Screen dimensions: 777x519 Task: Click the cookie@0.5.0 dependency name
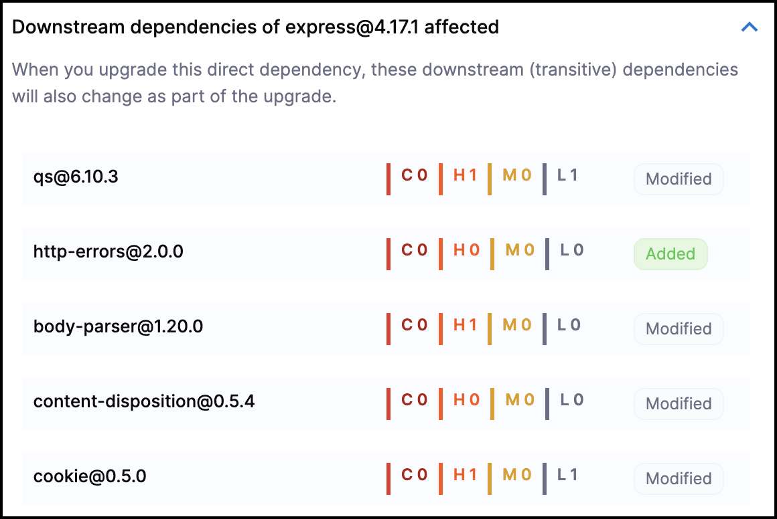click(x=90, y=477)
